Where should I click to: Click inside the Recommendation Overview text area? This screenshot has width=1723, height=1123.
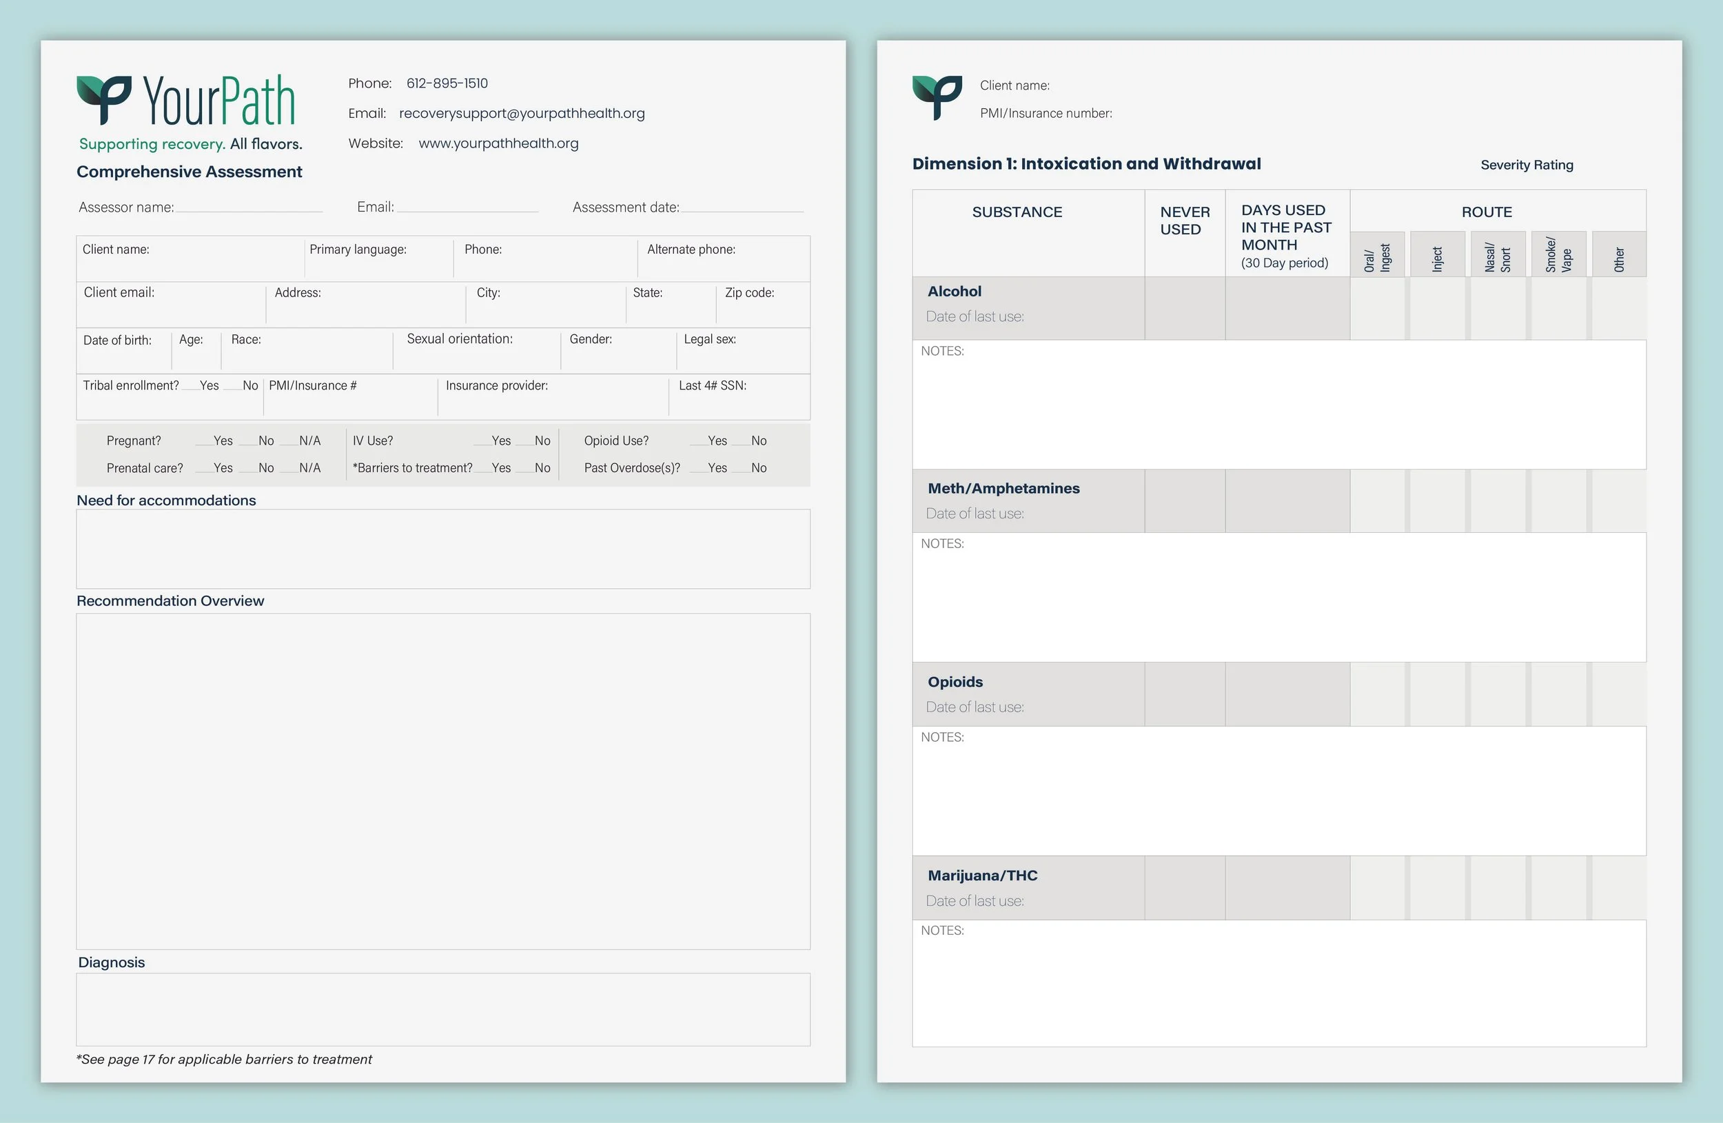point(443,780)
